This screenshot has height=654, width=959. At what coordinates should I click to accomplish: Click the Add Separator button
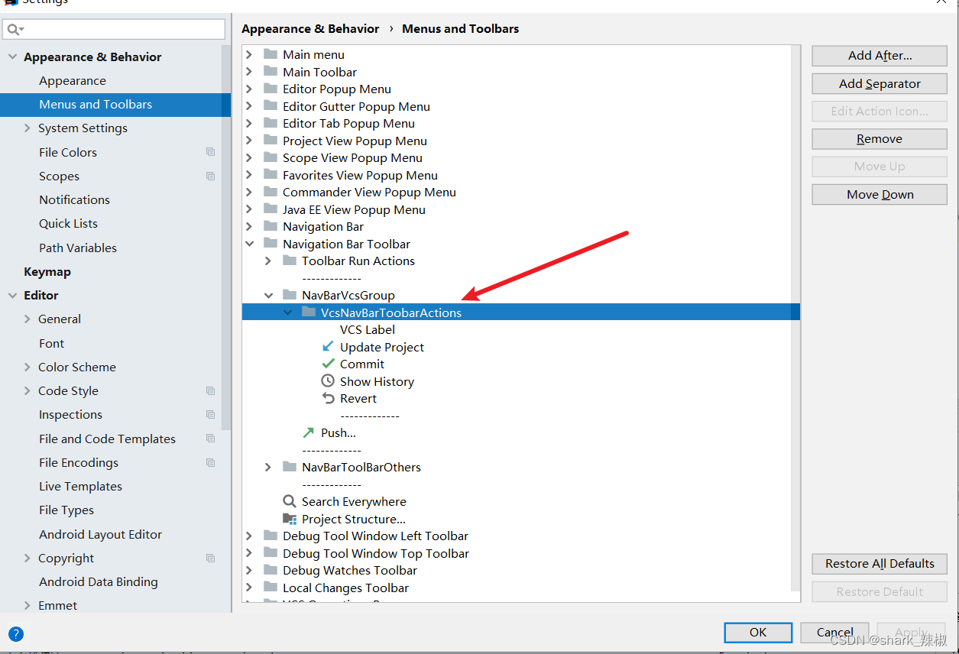click(880, 83)
